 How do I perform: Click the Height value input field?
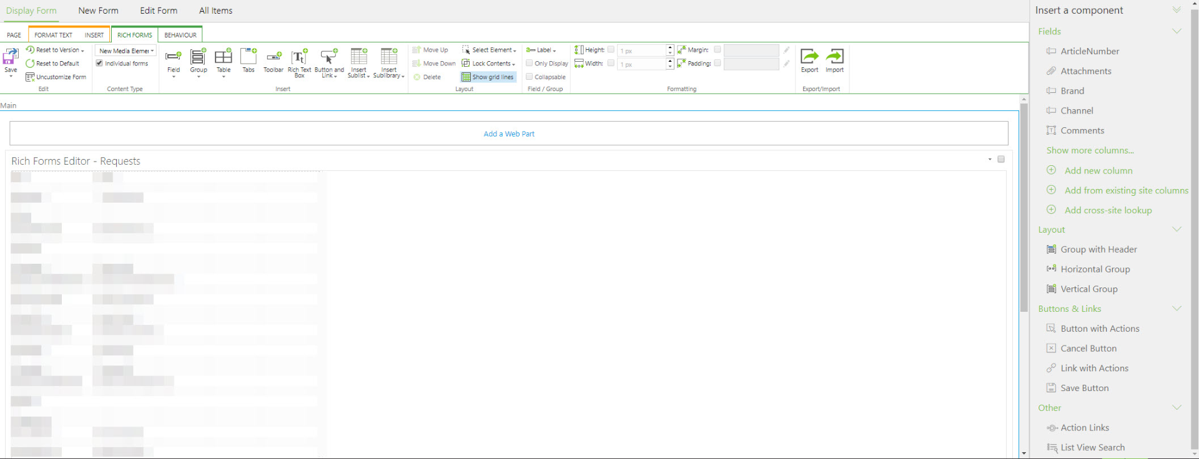pyautogui.click(x=641, y=50)
